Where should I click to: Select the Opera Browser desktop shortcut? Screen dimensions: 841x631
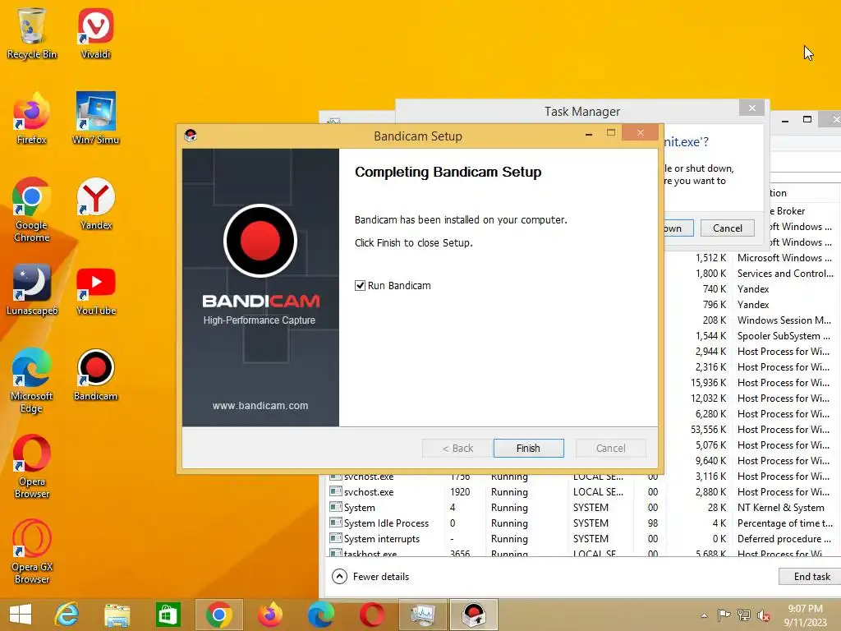[32, 466]
